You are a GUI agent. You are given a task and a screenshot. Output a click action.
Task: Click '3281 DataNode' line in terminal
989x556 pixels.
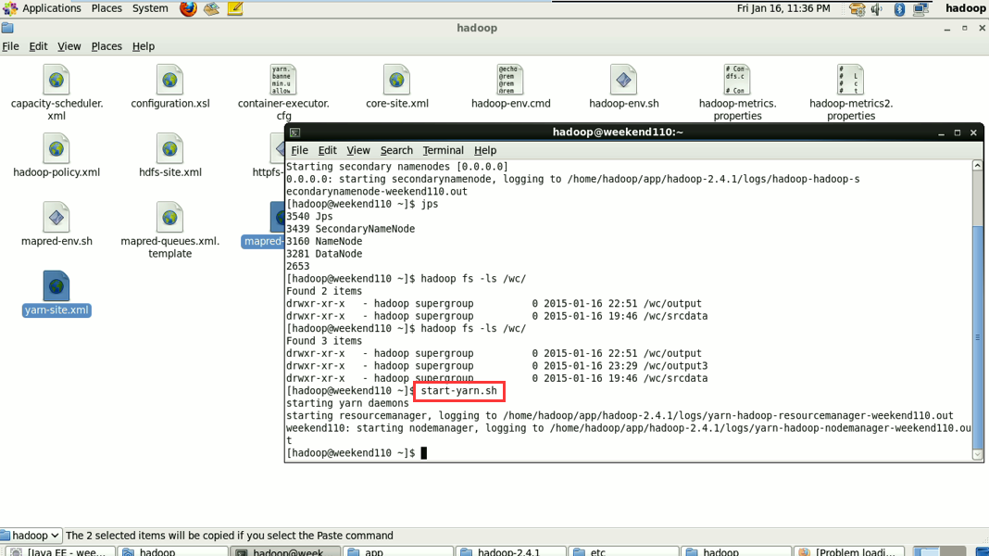(324, 254)
